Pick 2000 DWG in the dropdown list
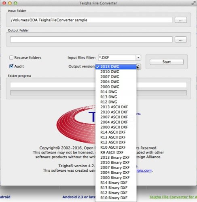Image resolution: width=197 pixels, height=202 pixels. pyautogui.click(x=116, y=87)
